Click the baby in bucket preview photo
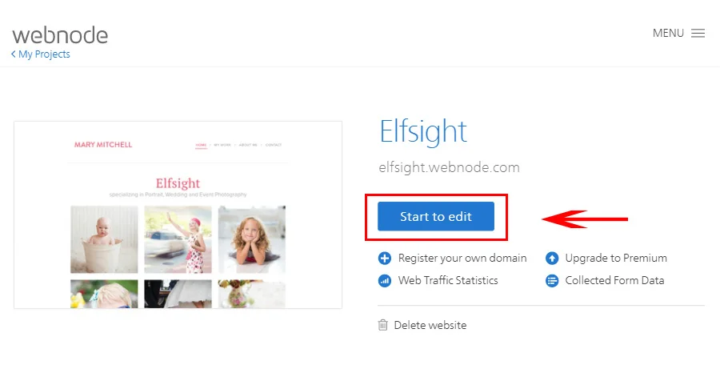Screen dimensions: 720x381 coord(104,239)
